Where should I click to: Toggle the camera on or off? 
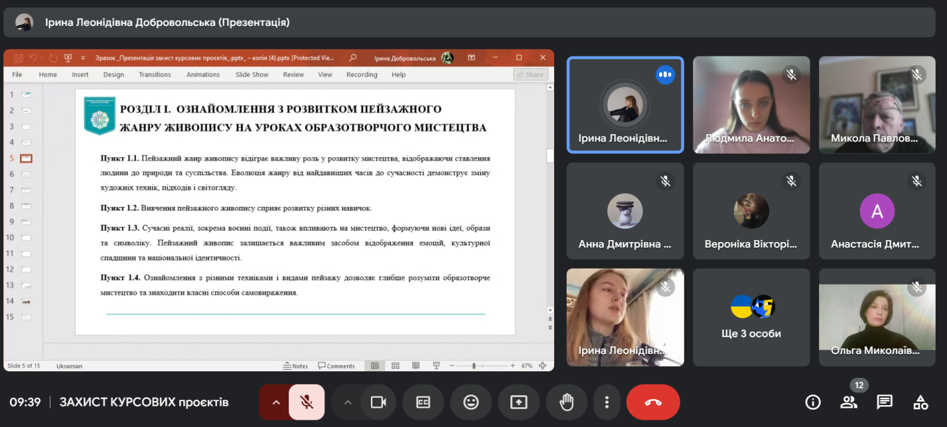pos(378,402)
